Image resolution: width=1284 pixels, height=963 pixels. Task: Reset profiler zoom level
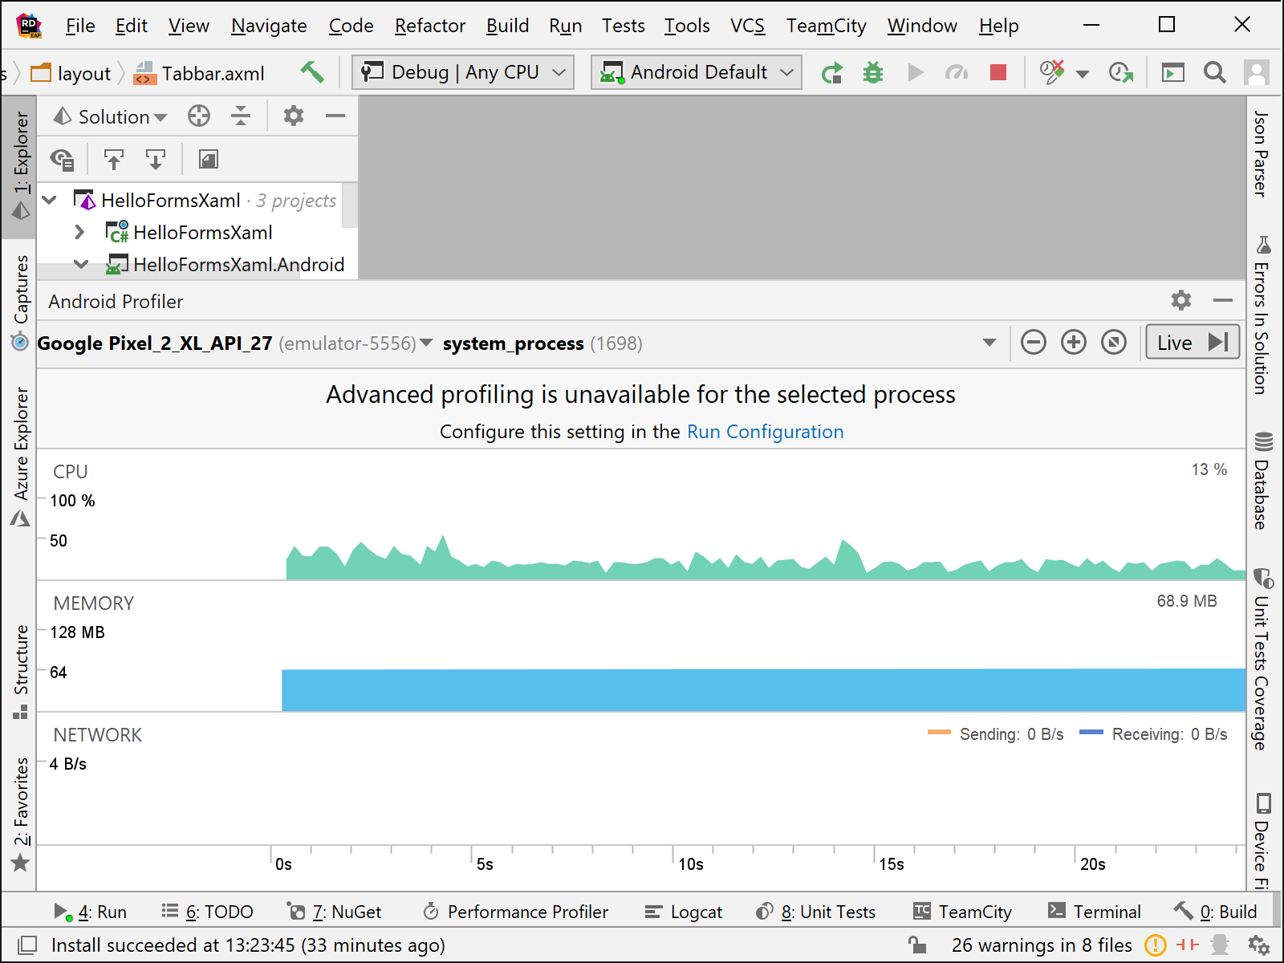click(x=1114, y=343)
